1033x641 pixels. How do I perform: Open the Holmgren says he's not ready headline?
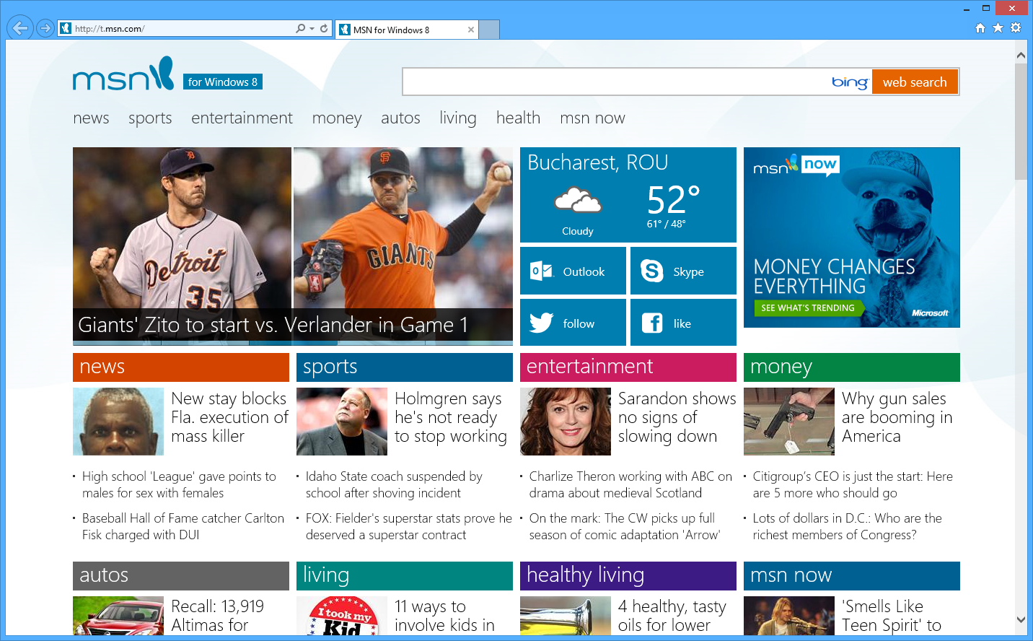pos(450,417)
